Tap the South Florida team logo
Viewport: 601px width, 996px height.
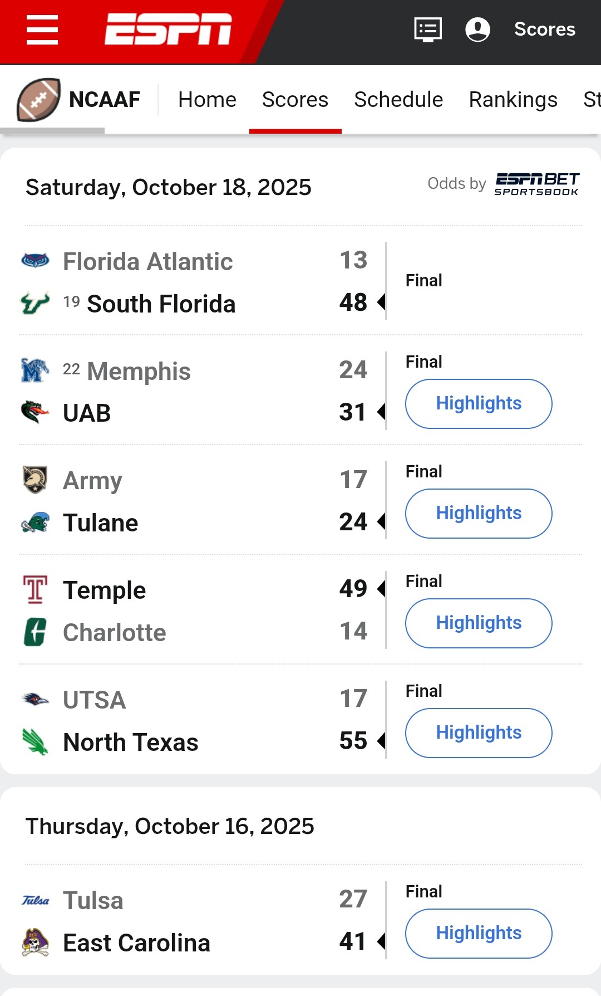(x=35, y=304)
